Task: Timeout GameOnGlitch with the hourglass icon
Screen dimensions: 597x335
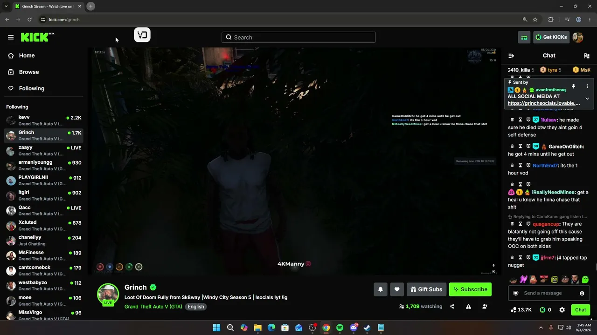Action: [520, 147]
